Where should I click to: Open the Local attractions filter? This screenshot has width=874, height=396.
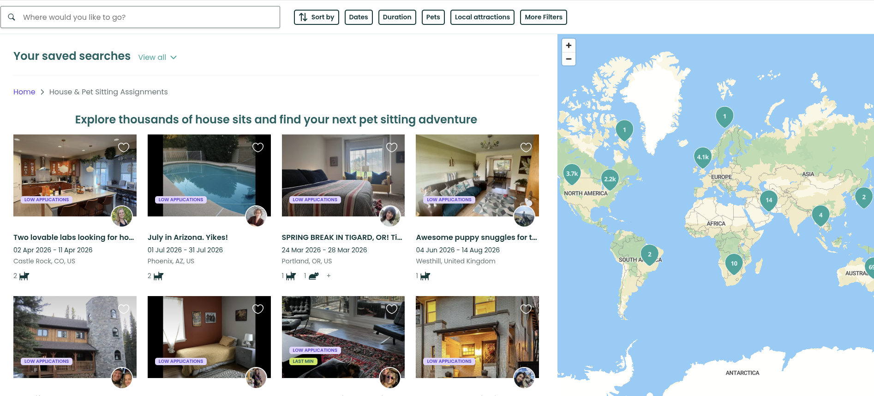(x=482, y=17)
